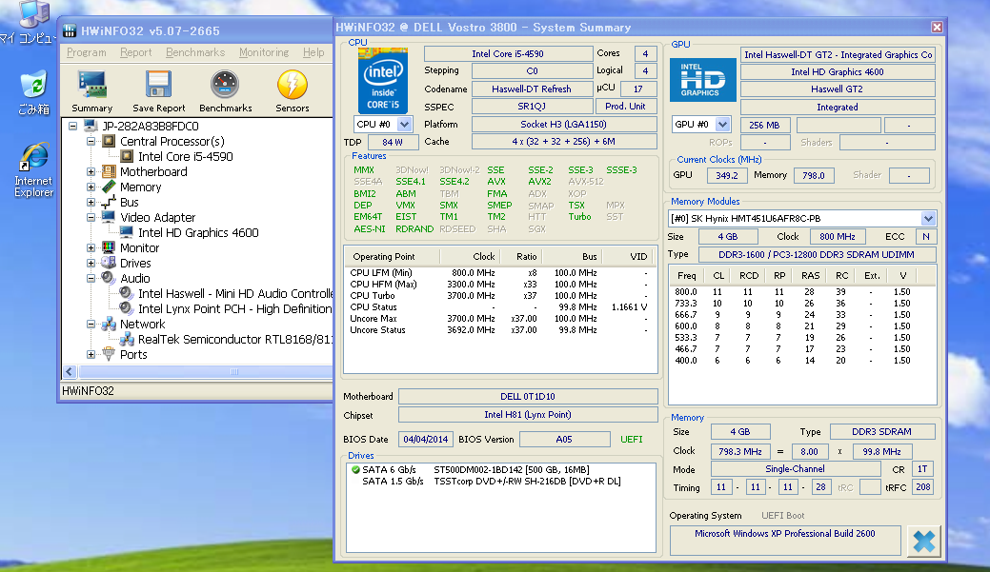The image size is (990, 572).
Task: Open the Benchmarks menu
Action: [195, 52]
